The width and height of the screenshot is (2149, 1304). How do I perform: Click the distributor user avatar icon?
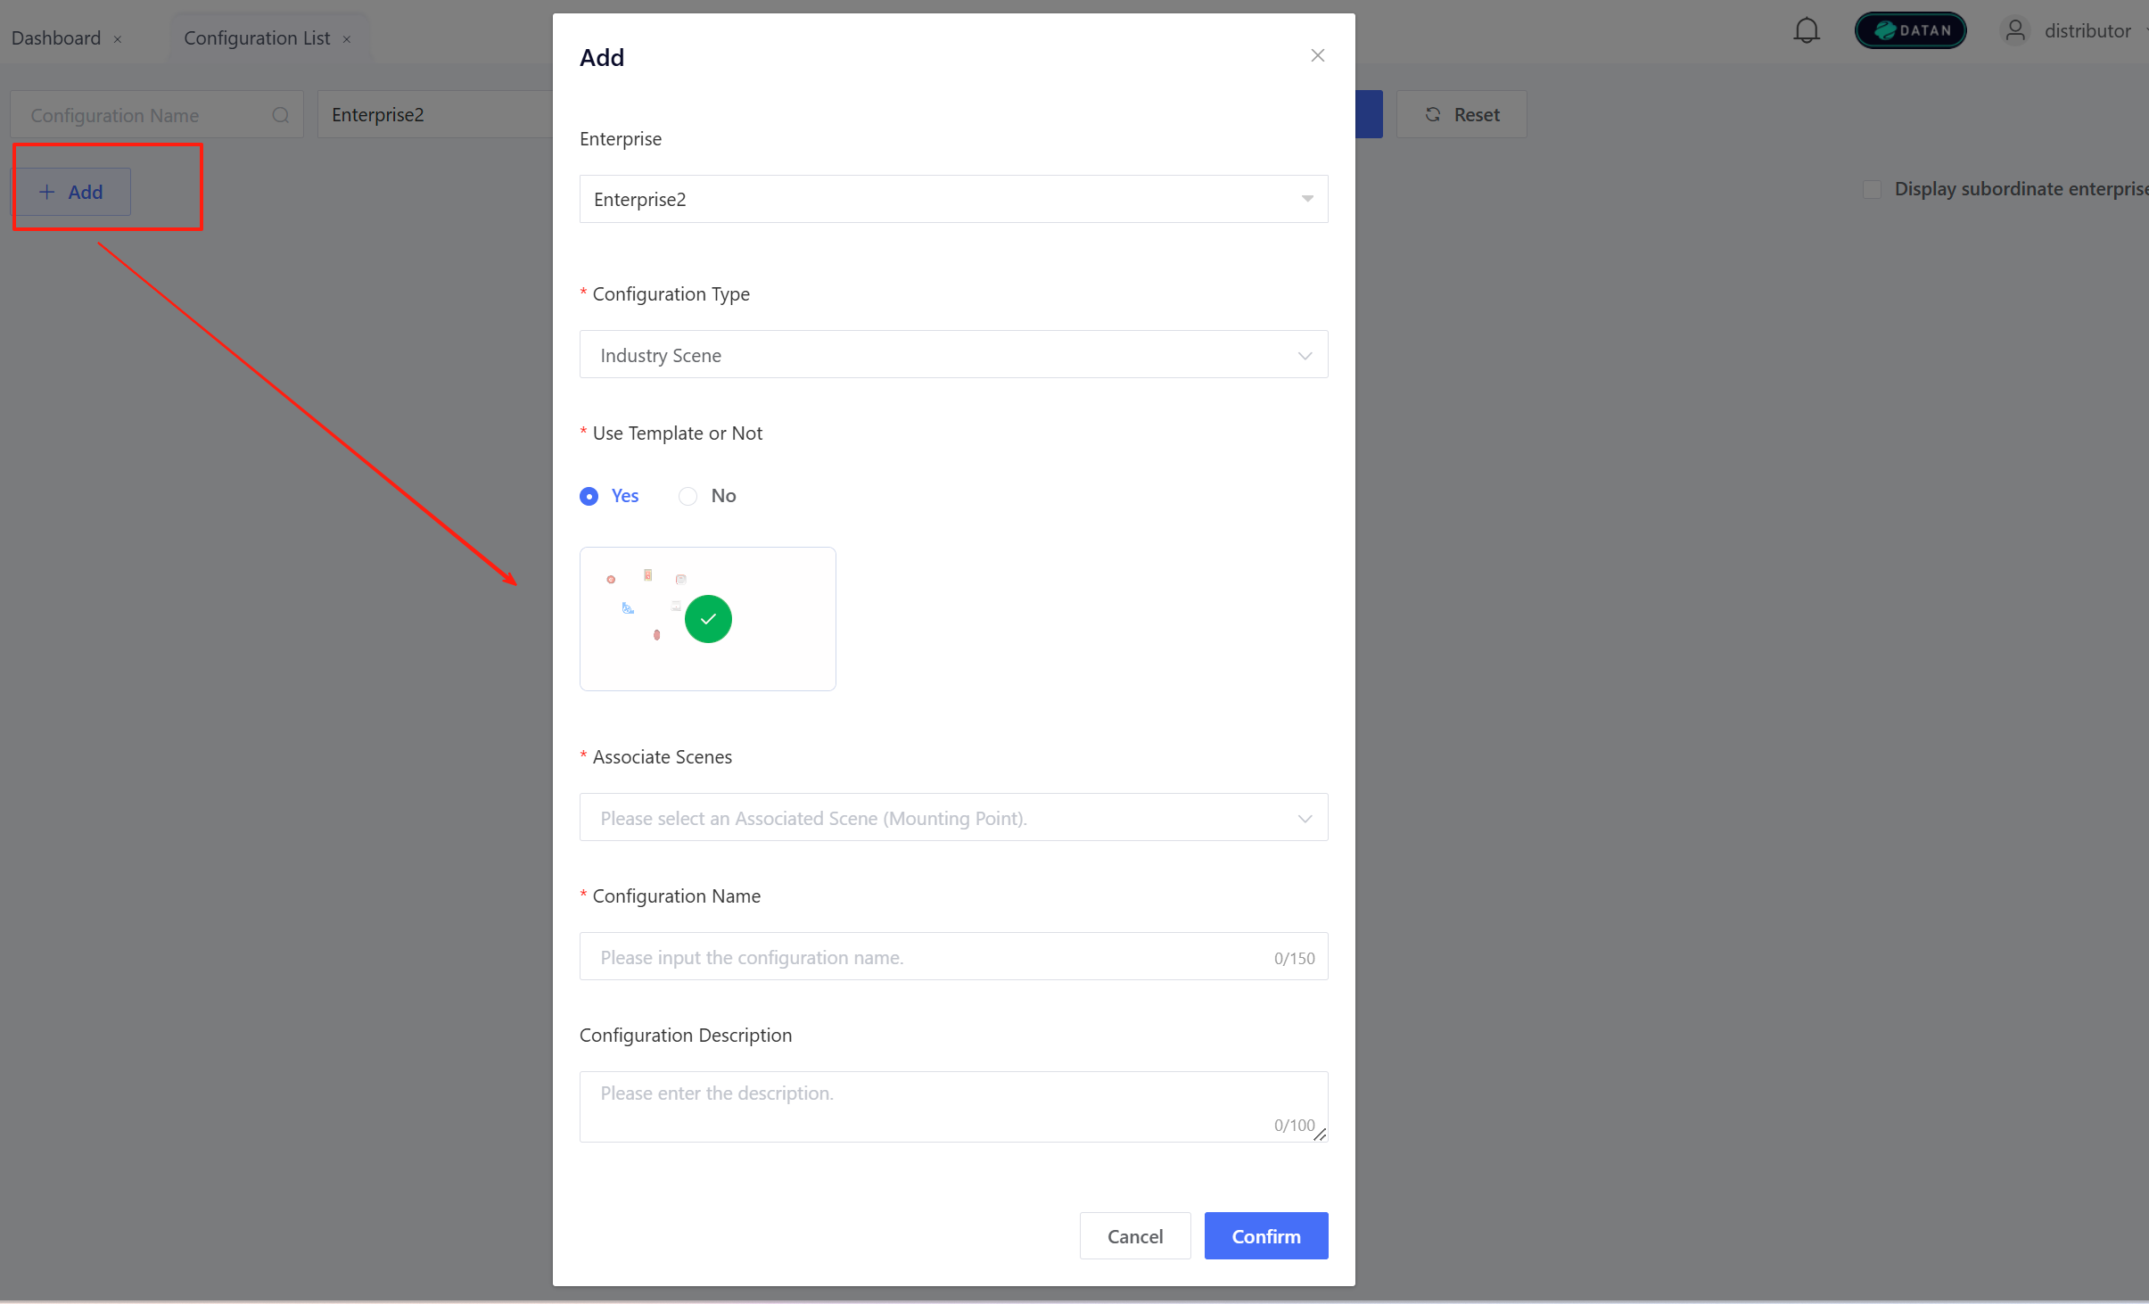click(x=2014, y=31)
